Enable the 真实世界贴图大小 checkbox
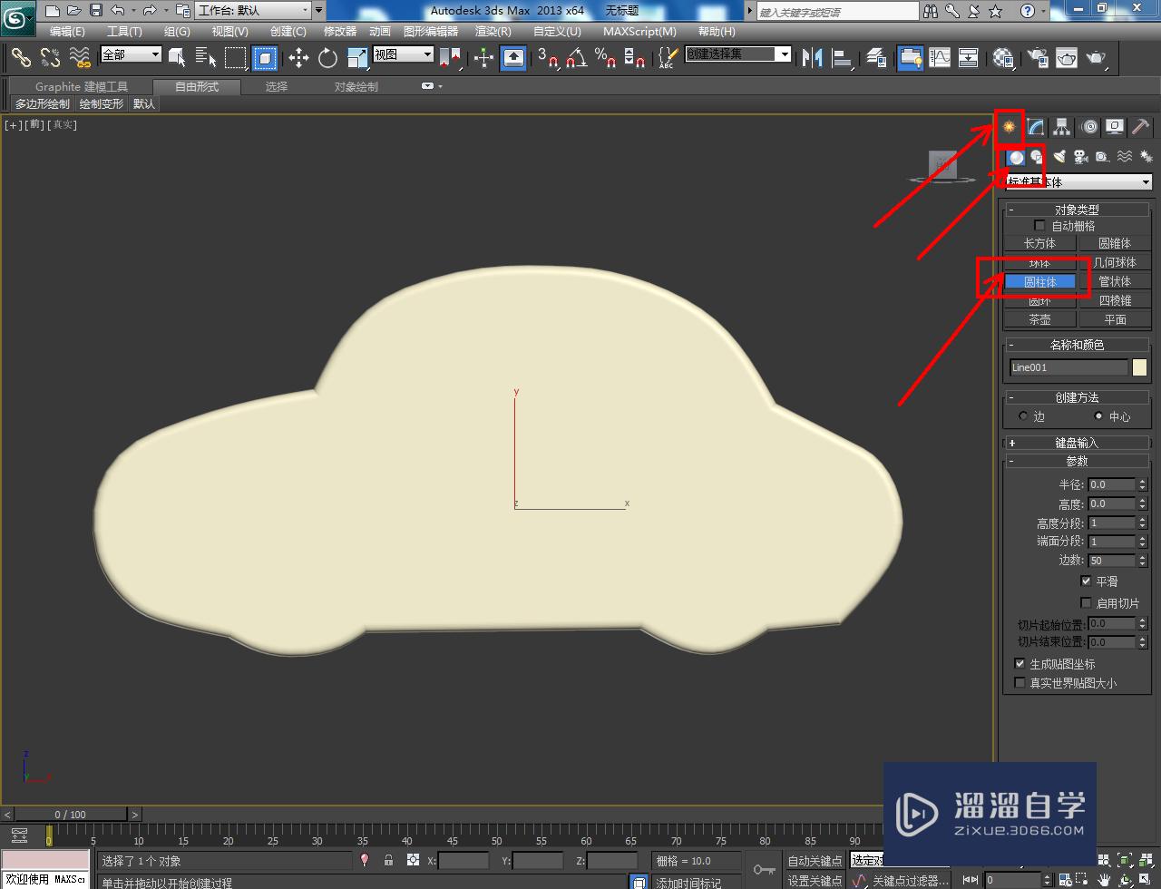 click(1020, 683)
